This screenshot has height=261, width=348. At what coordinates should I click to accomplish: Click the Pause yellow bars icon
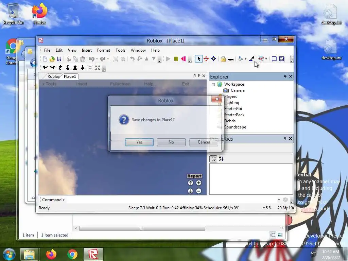176,59
